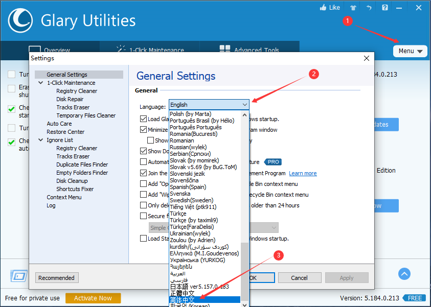This screenshot has height=307, width=431.
Task: Select 简体中文 in the language list
Action: pos(205,299)
